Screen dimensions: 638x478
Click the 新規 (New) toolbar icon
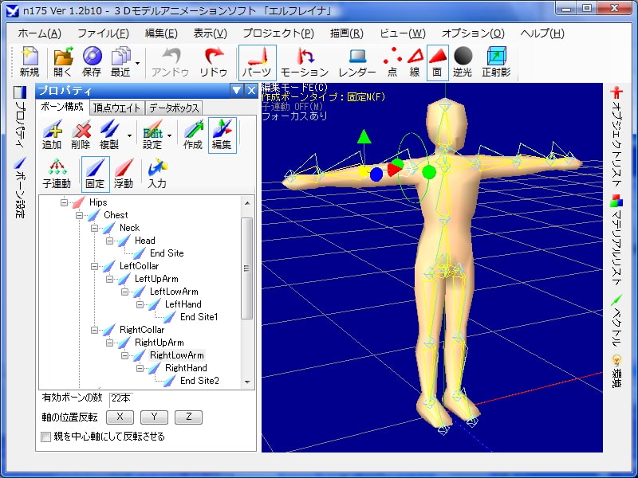(x=30, y=62)
